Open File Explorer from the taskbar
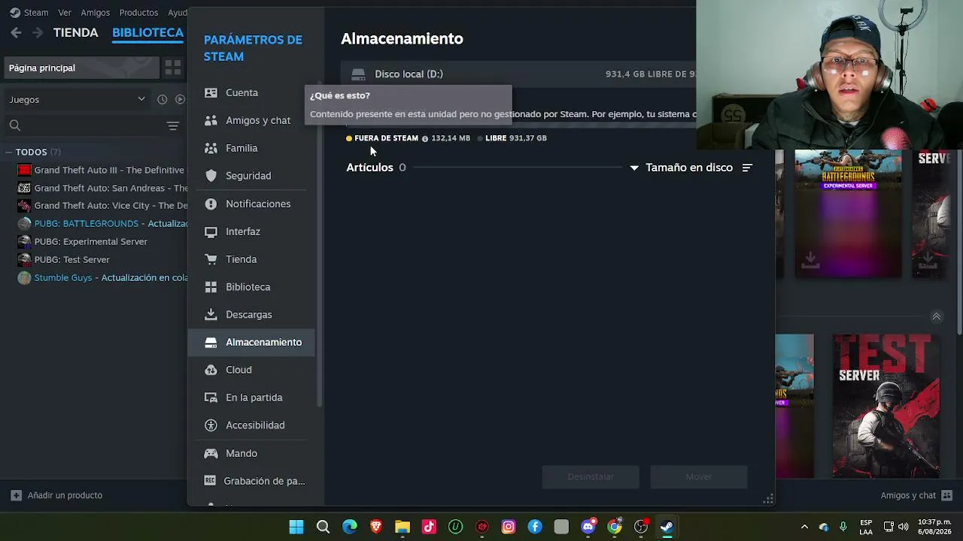Screen dimensions: 963x541 pos(403,527)
